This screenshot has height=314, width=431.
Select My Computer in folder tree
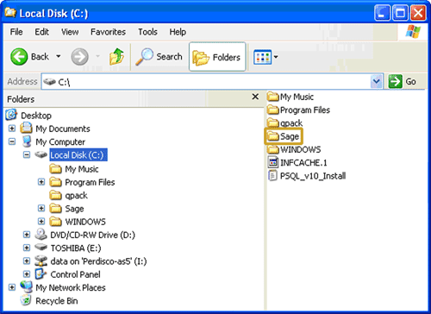pyautogui.click(x=60, y=142)
